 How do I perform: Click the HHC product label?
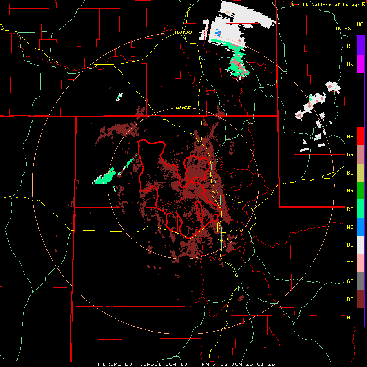358,24
